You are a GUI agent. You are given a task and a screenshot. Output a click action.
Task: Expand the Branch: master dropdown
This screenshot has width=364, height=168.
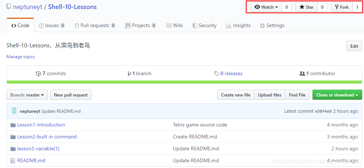pos(27,95)
